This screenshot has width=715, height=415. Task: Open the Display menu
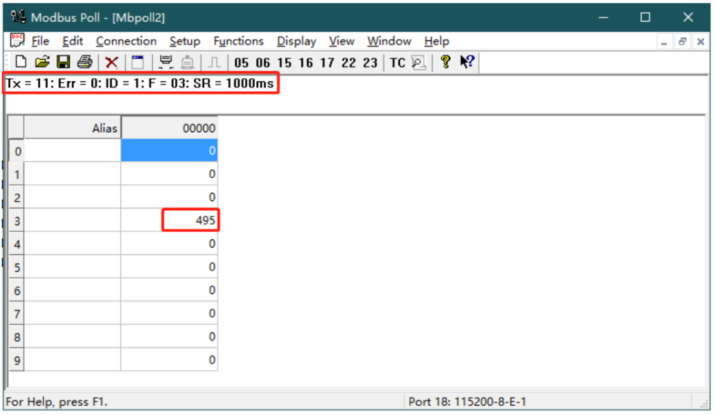[x=297, y=42]
